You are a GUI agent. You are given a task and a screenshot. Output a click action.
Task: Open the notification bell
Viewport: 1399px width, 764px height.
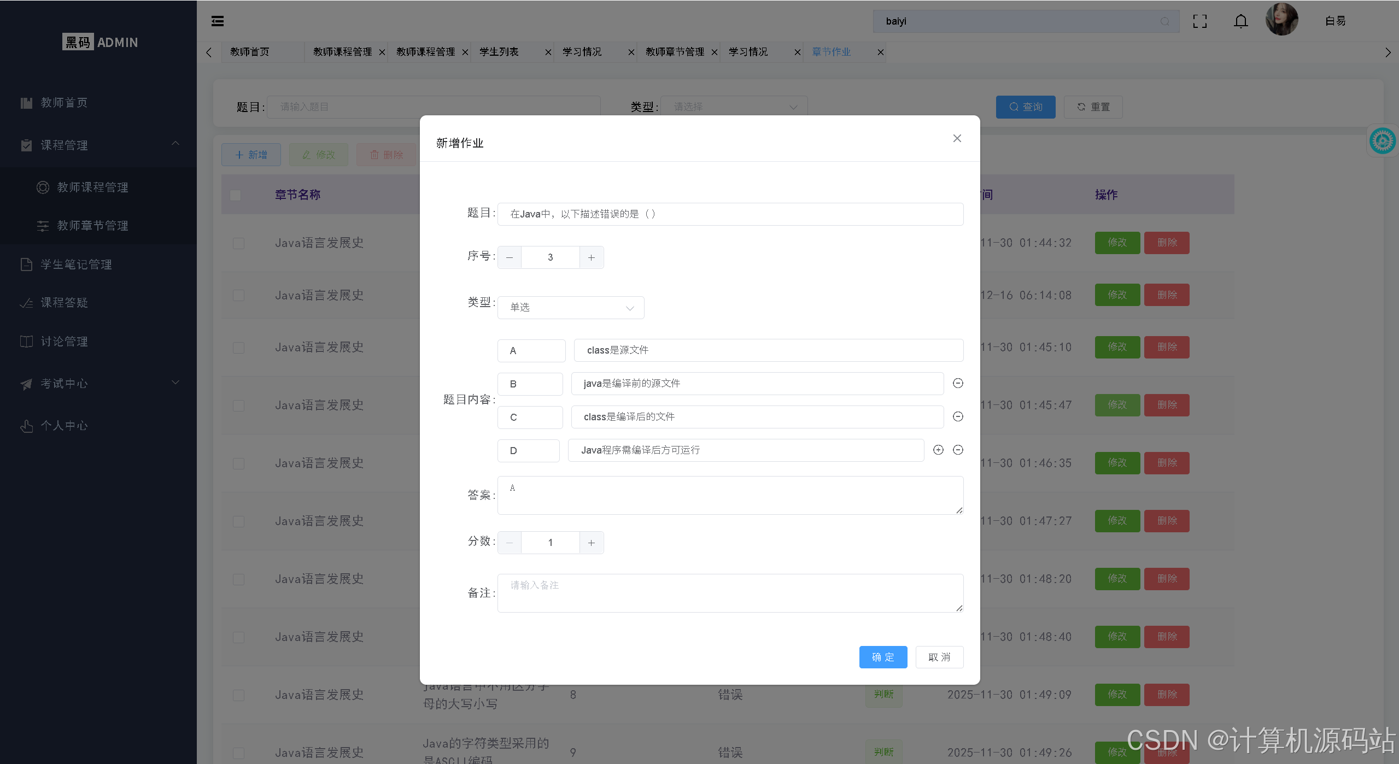[1240, 21]
